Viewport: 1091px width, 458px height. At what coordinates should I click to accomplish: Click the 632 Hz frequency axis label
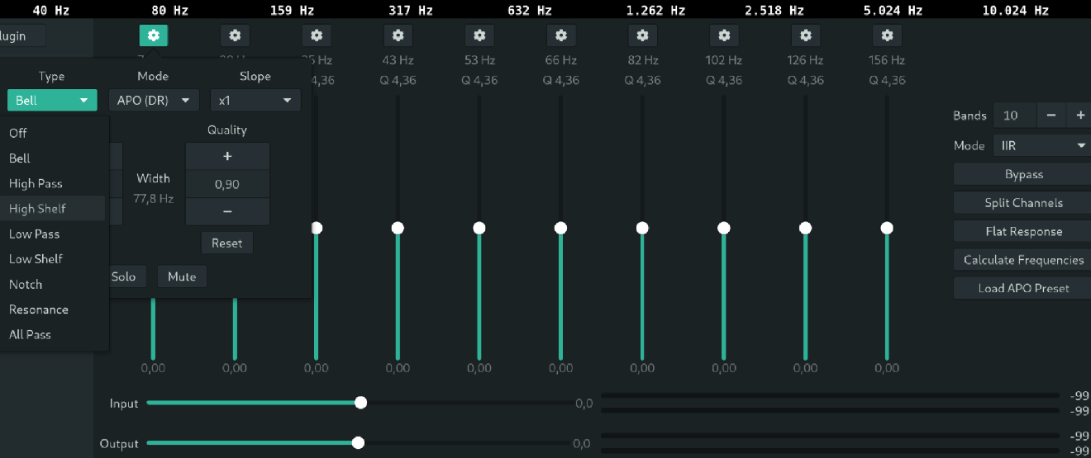click(x=530, y=11)
